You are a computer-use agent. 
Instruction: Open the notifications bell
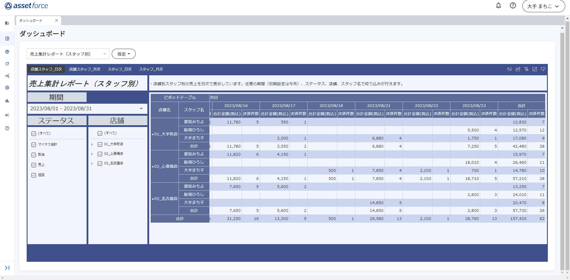tap(498, 6)
